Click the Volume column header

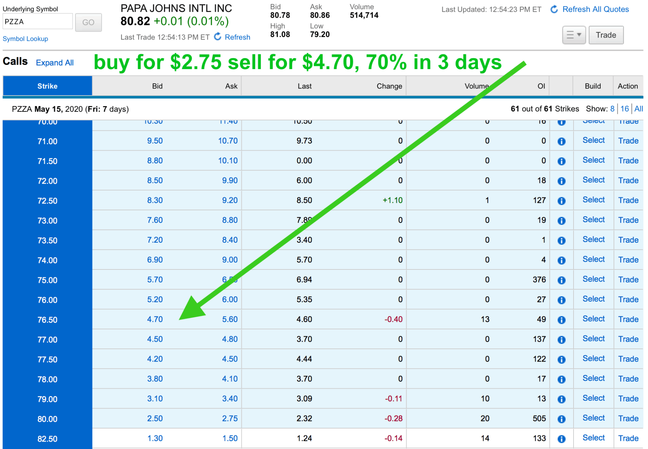(476, 86)
